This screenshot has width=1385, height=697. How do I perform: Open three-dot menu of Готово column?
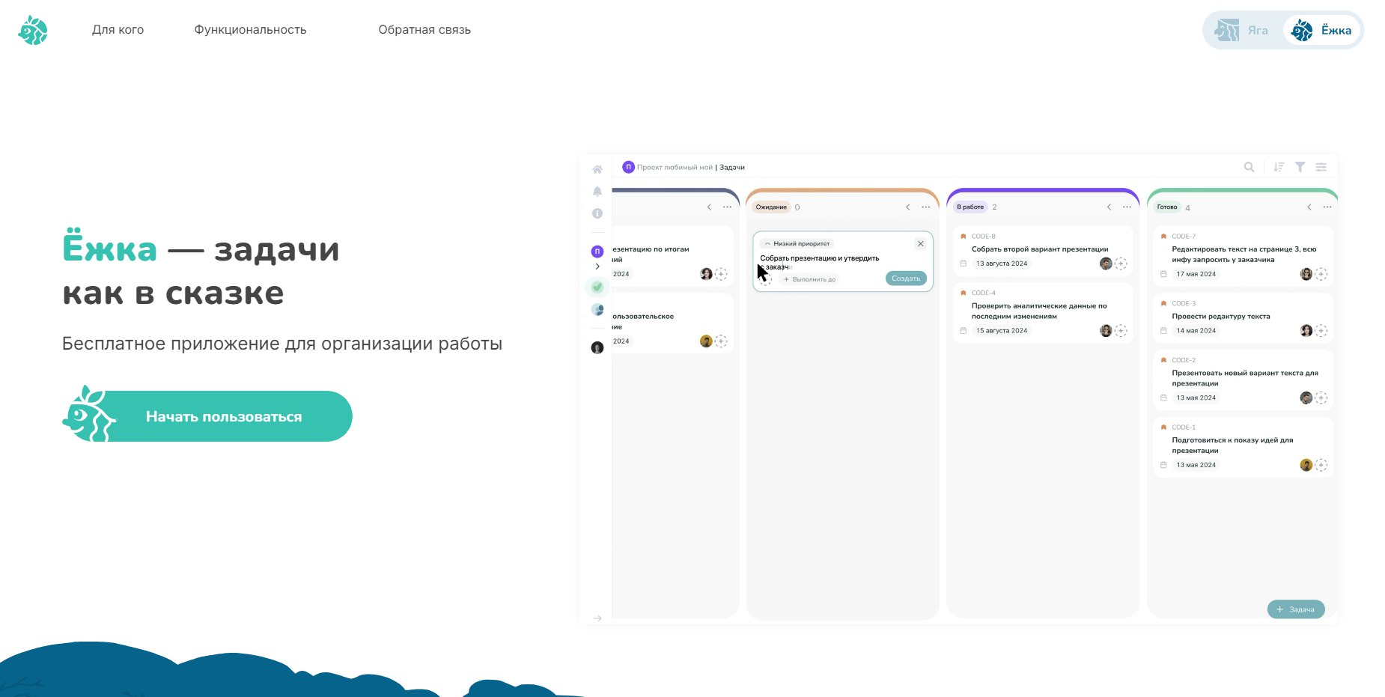tap(1327, 207)
